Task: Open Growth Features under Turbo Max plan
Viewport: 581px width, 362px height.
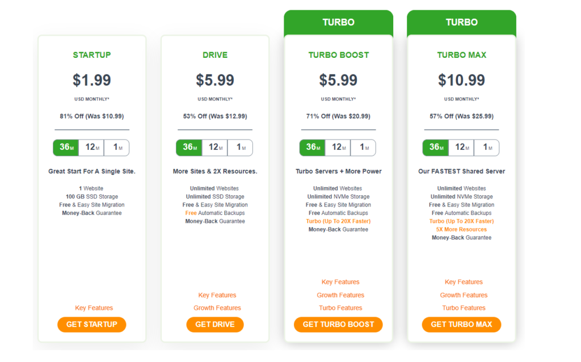Action: click(464, 295)
